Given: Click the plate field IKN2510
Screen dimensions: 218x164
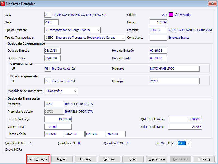Looking at the screenshot, I should point(54,134).
